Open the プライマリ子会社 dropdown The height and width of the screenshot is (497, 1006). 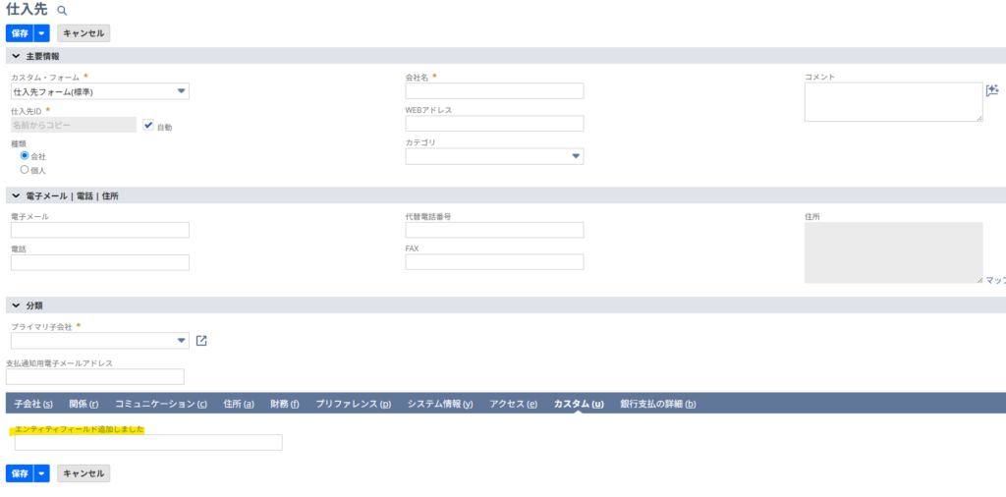pos(99,341)
